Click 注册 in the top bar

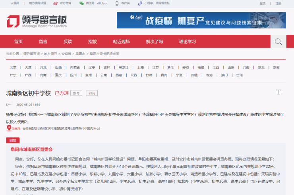coord(278,3)
